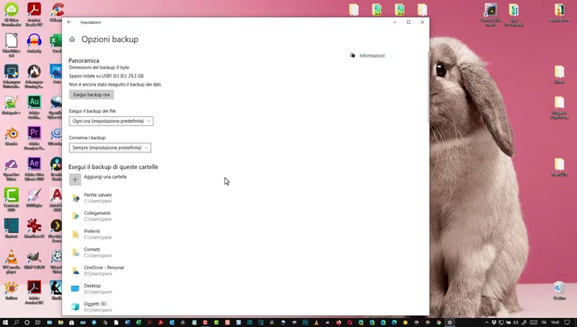Open the VLC media player desktop icon
Viewport: 577px width, 327px height.
pyautogui.click(x=12, y=262)
